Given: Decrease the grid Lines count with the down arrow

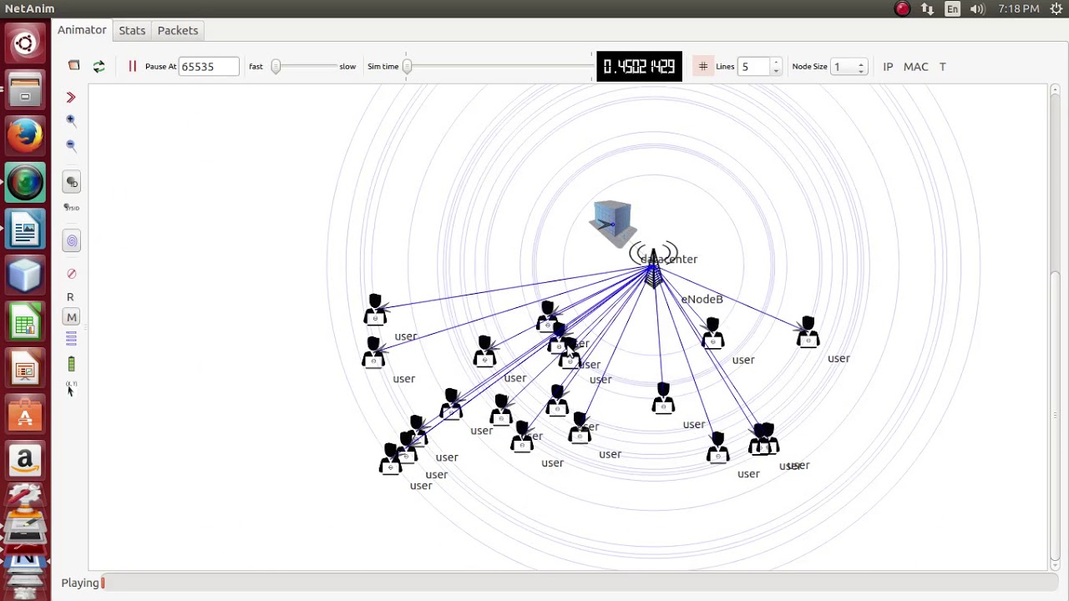Looking at the screenshot, I should [776, 71].
